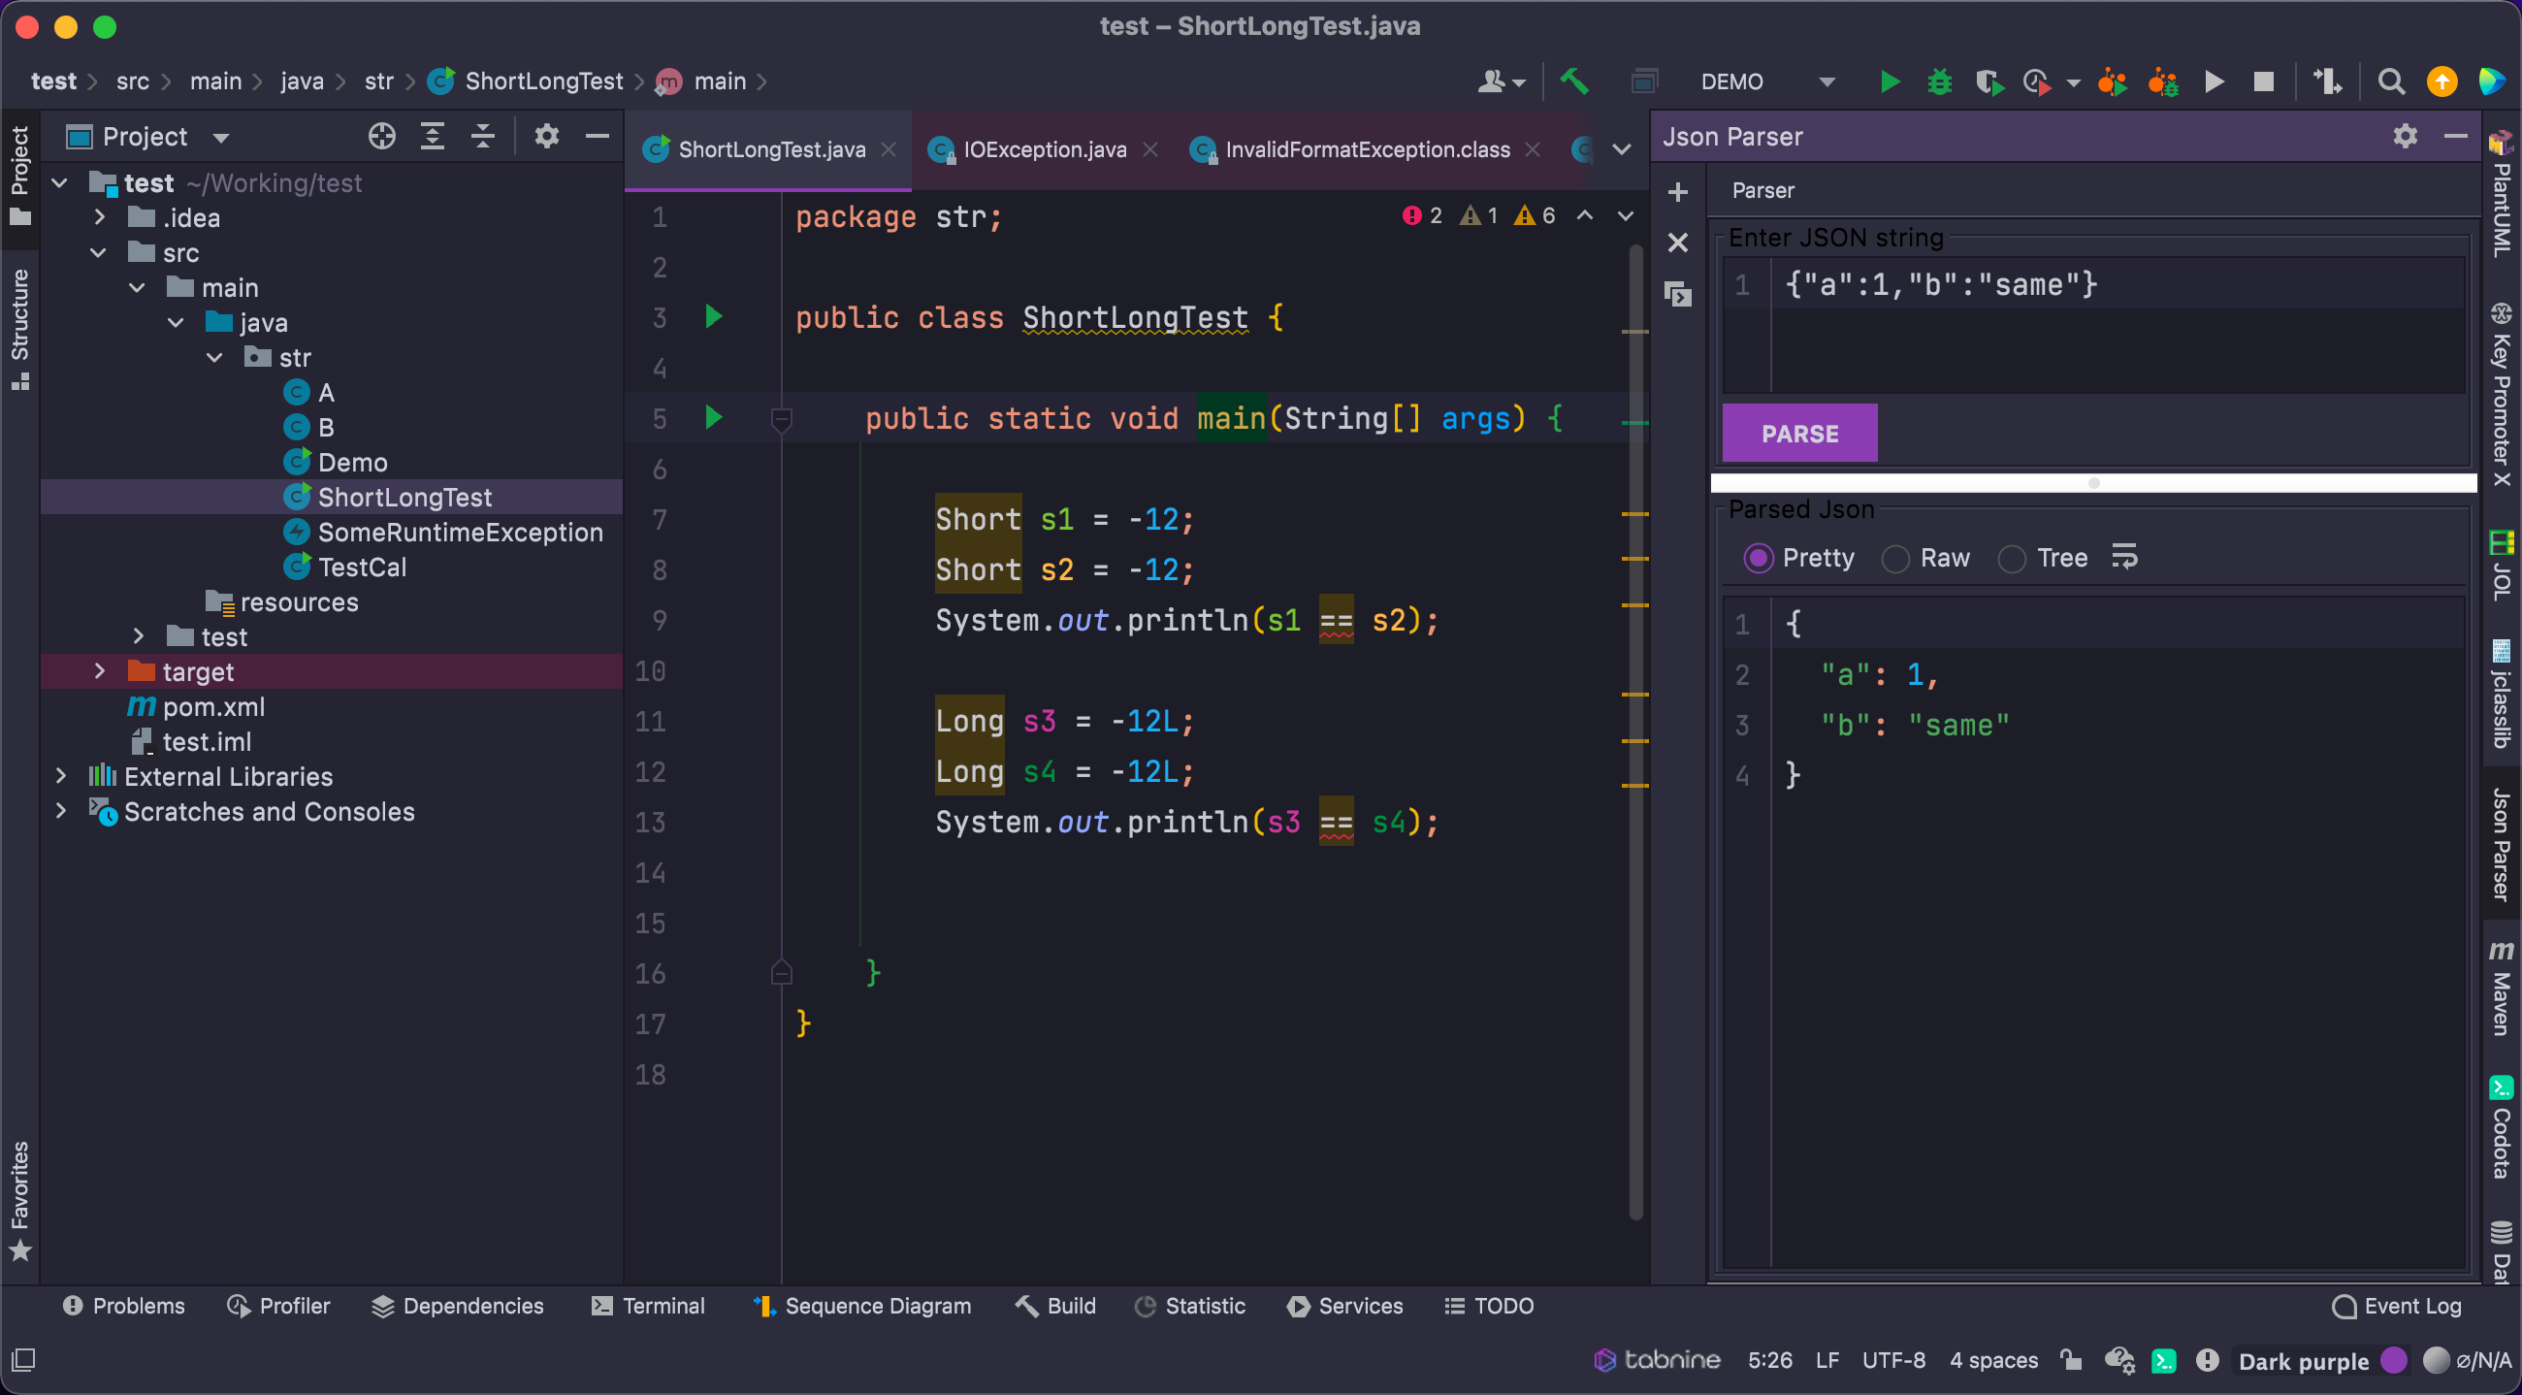Click the red Stop square icon
This screenshot has width=2522, height=1395.
point(2263,81)
